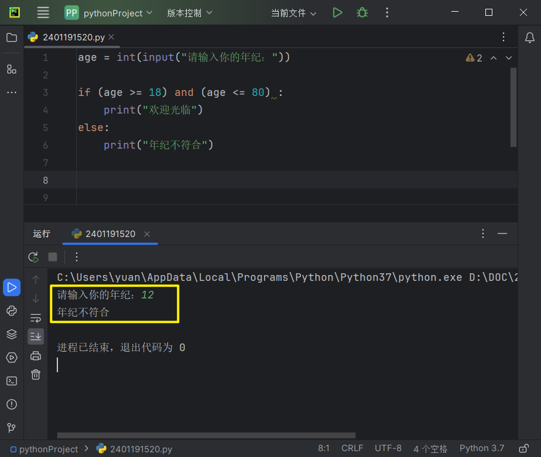Select the Python 3.7 interpreter widget
This screenshot has width=541, height=457.
tap(482, 448)
